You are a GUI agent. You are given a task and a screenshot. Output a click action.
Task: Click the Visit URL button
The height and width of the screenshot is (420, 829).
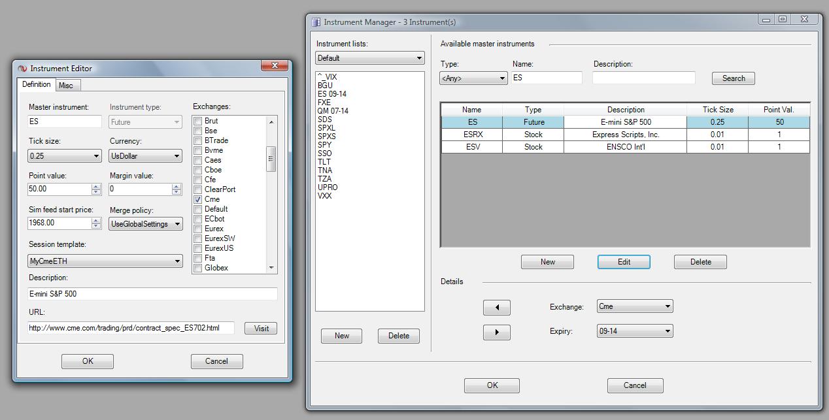click(x=261, y=329)
